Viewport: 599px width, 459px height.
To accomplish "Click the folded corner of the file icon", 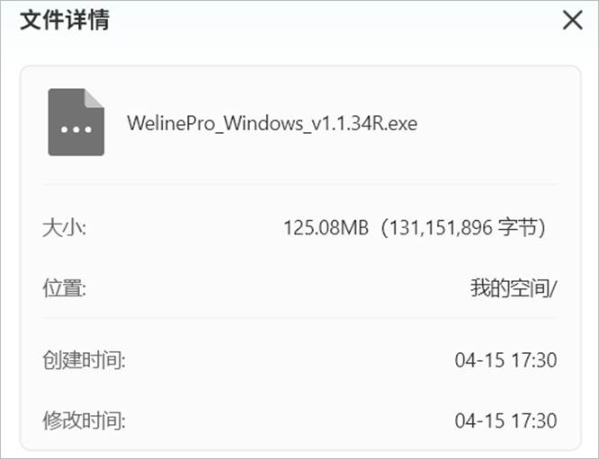I will [95, 97].
